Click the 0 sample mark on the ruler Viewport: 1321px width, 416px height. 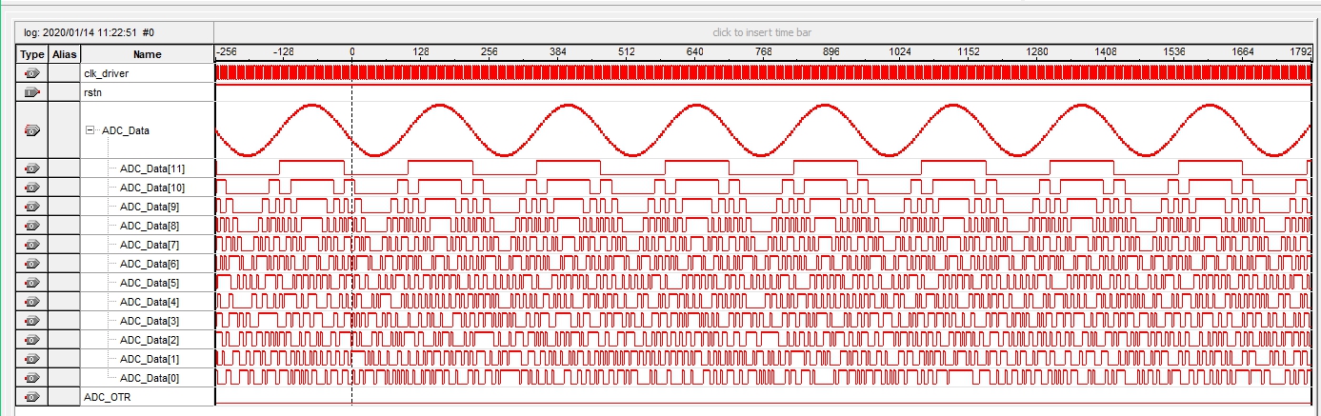tap(352, 53)
